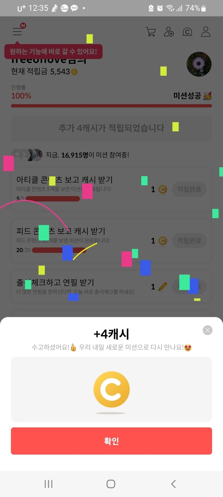Tap the 100% mission progress bar

[x=112, y=106]
